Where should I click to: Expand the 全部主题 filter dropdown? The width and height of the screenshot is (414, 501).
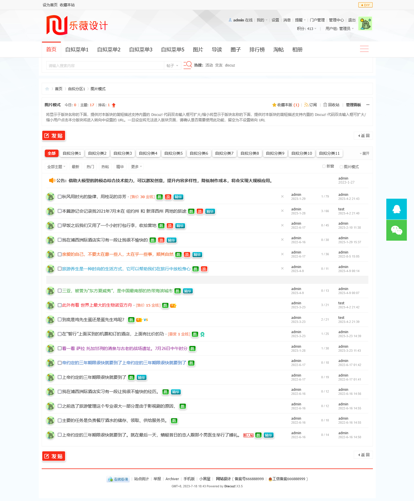[56, 167]
